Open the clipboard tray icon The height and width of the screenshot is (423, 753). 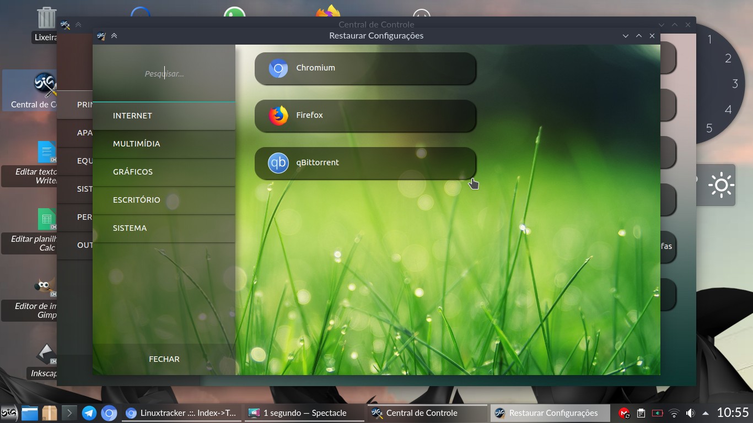[x=641, y=413]
